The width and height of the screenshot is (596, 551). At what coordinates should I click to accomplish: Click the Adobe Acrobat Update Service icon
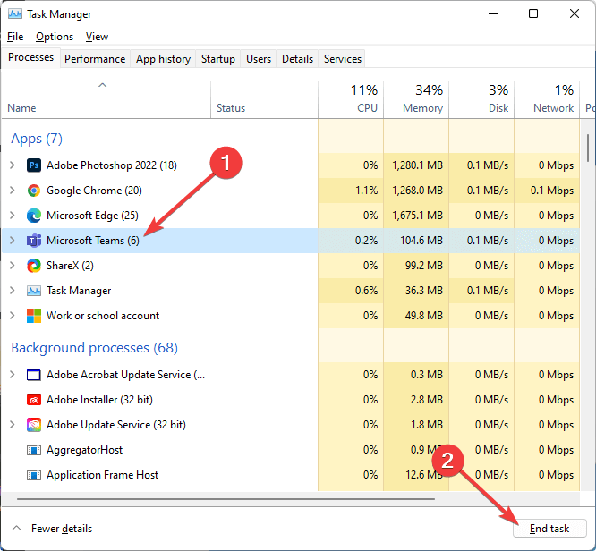[34, 375]
